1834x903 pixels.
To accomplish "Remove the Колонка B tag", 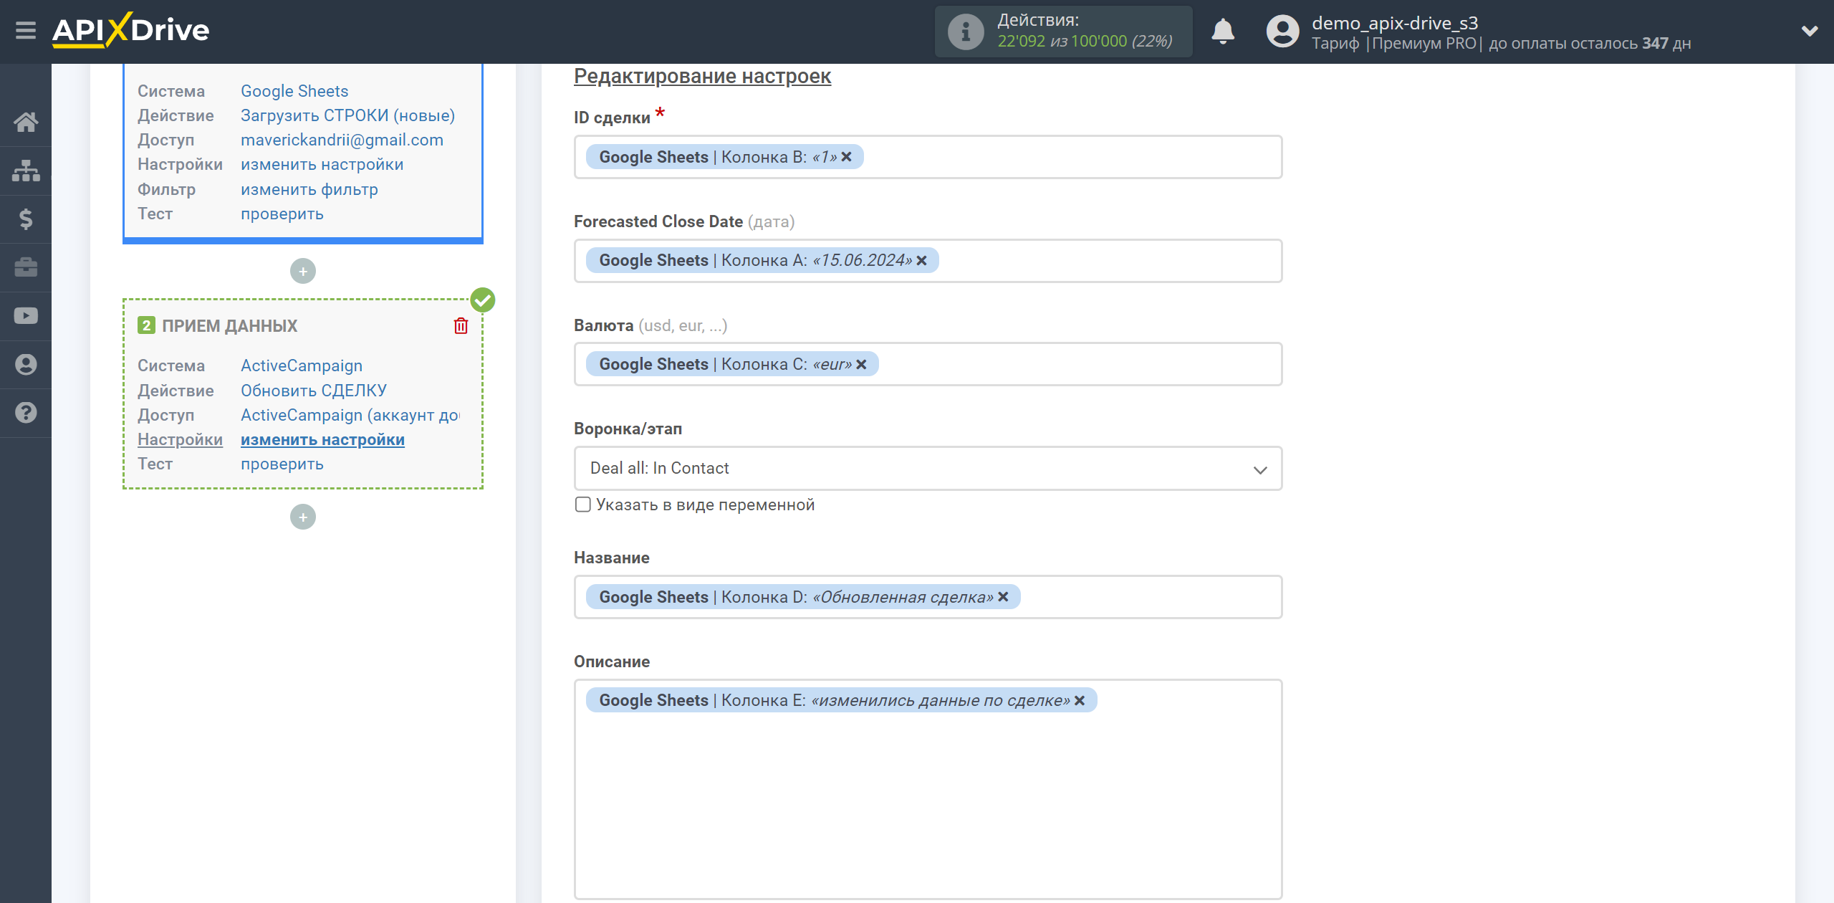I will (x=847, y=156).
